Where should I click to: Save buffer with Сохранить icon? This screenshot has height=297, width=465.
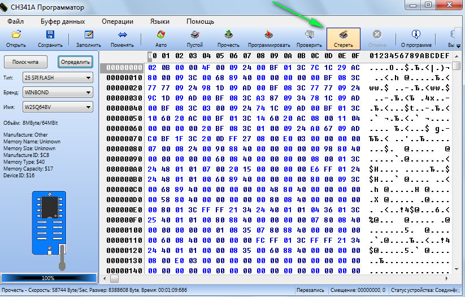tap(50, 39)
